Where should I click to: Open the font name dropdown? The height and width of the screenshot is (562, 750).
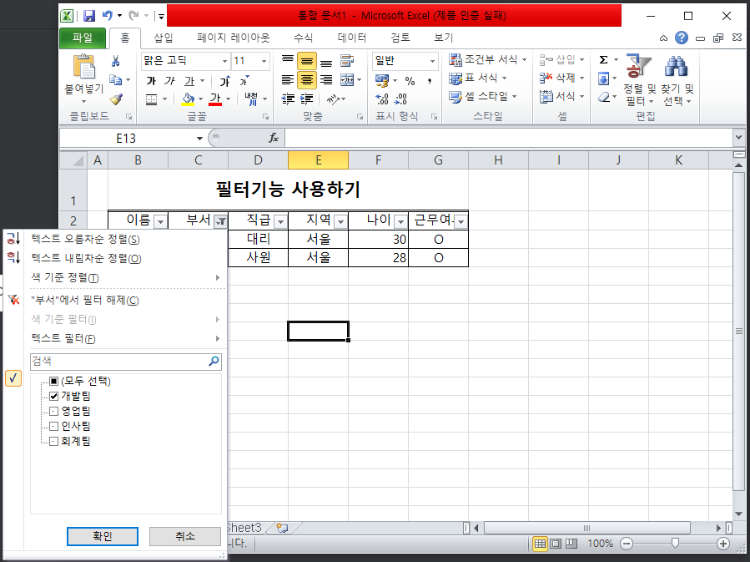pos(224,61)
